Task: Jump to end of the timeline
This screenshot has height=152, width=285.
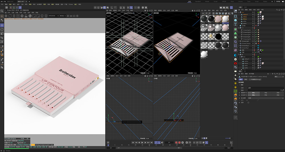Action: click(x=152, y=143)
